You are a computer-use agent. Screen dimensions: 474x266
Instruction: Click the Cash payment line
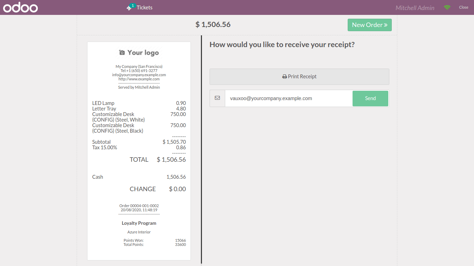(139, 177)
